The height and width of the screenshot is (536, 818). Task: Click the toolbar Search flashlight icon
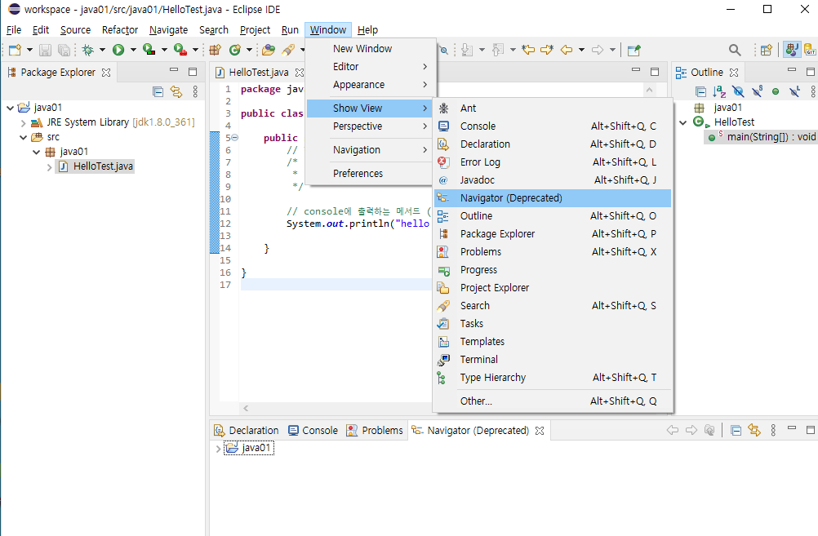click(288, 50)
